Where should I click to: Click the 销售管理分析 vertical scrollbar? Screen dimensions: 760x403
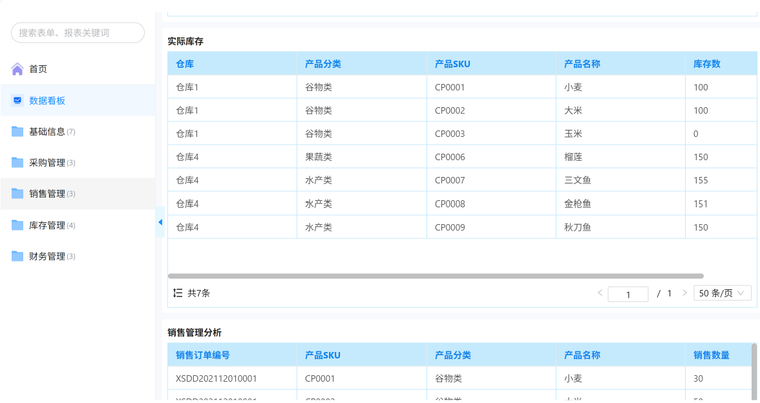pyautogui.click(x=754, y=371)
